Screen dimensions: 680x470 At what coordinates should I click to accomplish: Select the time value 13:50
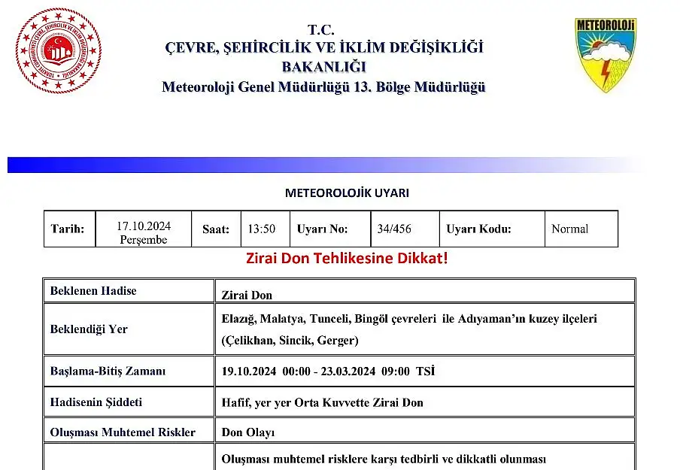pos(262,229)
